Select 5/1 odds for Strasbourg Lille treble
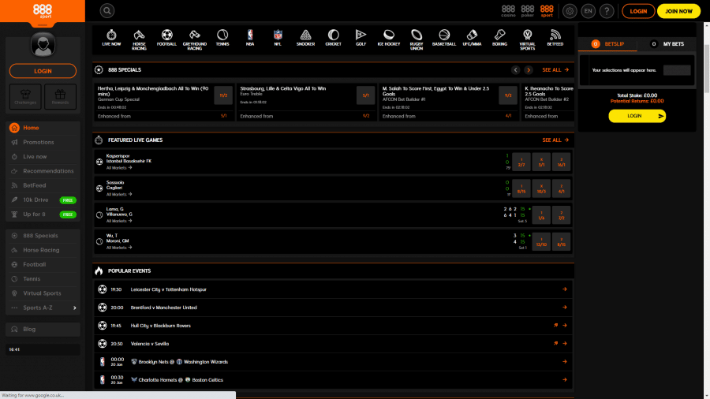 [x=365, y=95]
